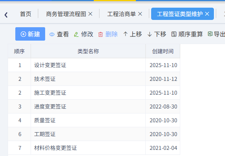
Task: Switch to 工程洽商单 tab
Action: point(121,14)
